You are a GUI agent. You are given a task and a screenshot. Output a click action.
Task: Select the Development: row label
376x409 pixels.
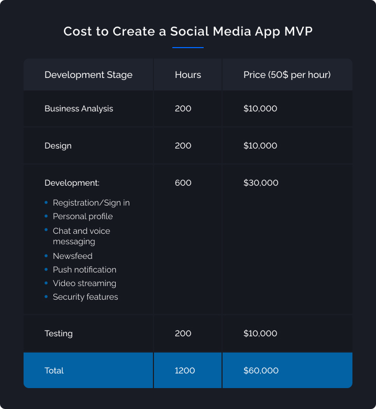tap(72, 183)
